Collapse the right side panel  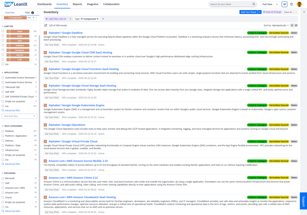click(x=304, y=12)
